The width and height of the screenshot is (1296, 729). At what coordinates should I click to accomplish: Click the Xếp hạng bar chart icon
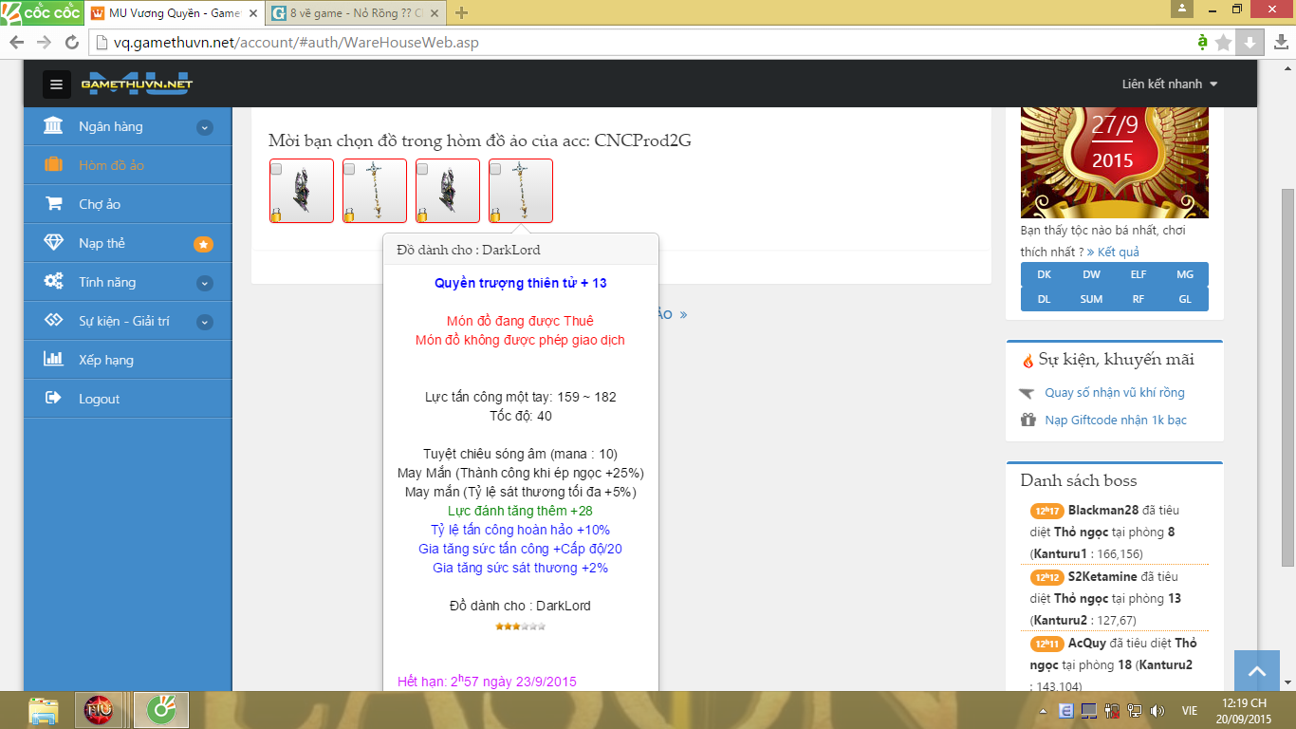tap(54, 360)
